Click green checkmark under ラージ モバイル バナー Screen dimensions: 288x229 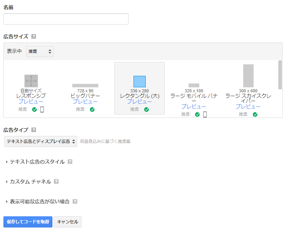197,114
